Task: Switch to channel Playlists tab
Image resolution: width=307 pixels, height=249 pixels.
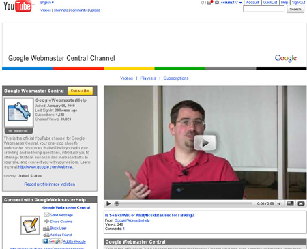Action: 148,78
